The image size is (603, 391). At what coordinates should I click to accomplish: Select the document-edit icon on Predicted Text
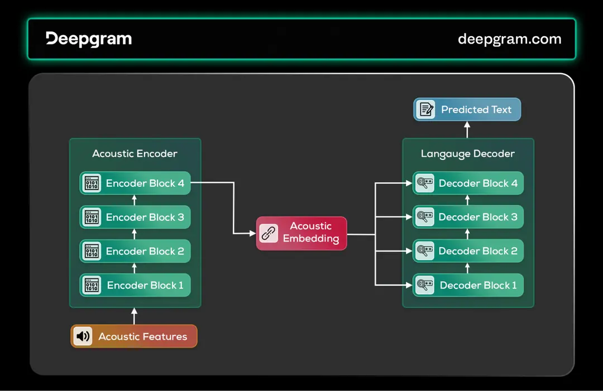(x=426, y=109)
